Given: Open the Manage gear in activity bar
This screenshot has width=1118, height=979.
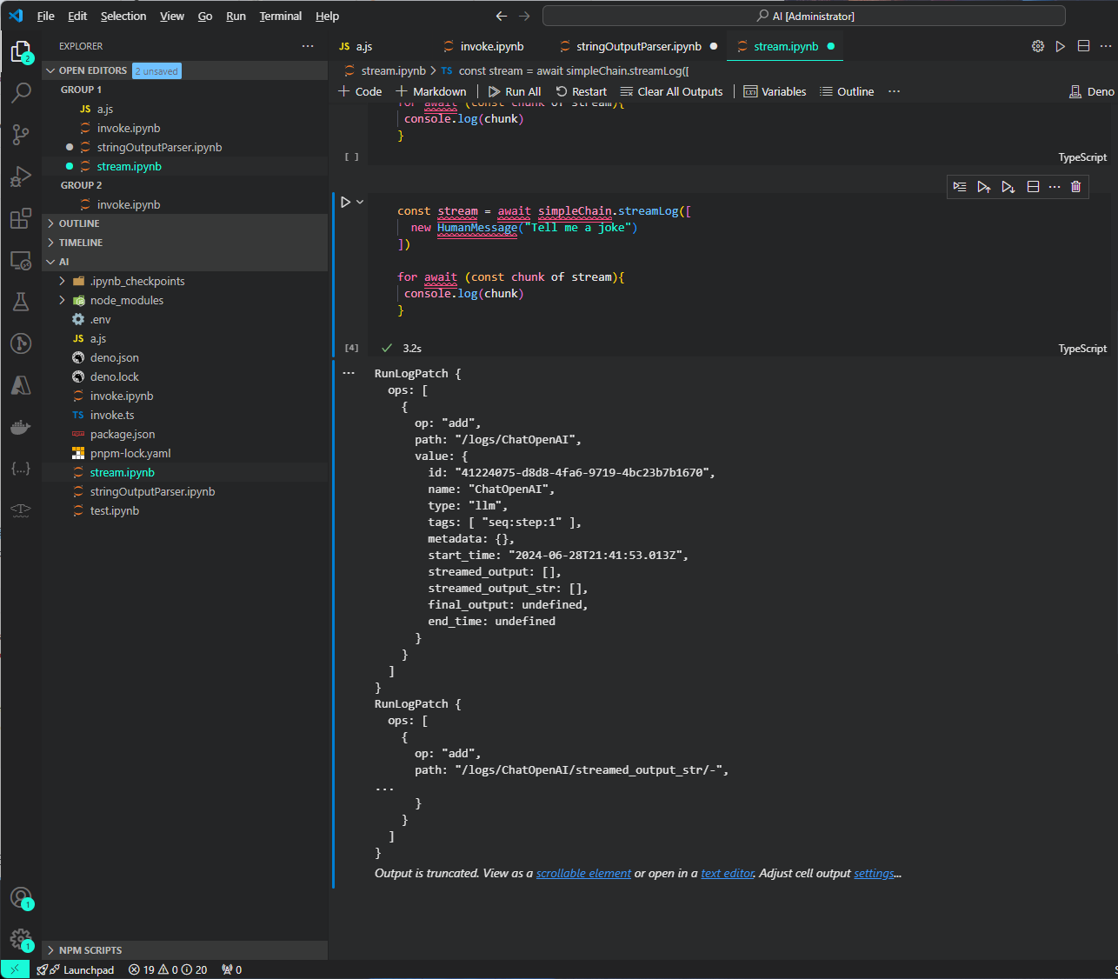Looking at the screenshot, I should point(21,939).
